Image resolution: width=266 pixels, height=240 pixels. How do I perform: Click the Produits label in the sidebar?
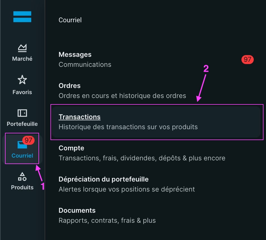22,187
